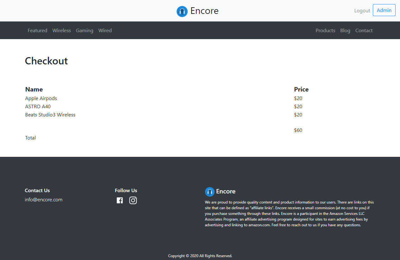The width and height of the screenshot is (400, 260).
Task: Open the Admin button
Action: (384, 10)
